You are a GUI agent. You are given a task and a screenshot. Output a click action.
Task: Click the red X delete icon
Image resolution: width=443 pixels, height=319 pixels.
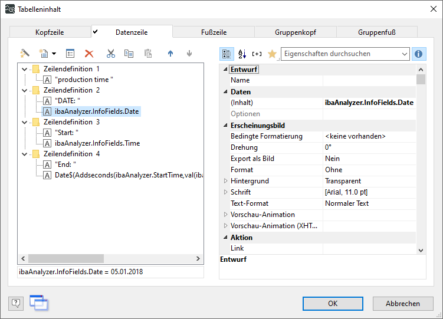pyautogui.click(x=89, y=53)
